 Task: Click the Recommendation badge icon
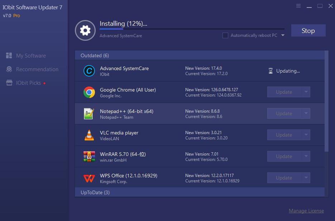tap(9, 69)
